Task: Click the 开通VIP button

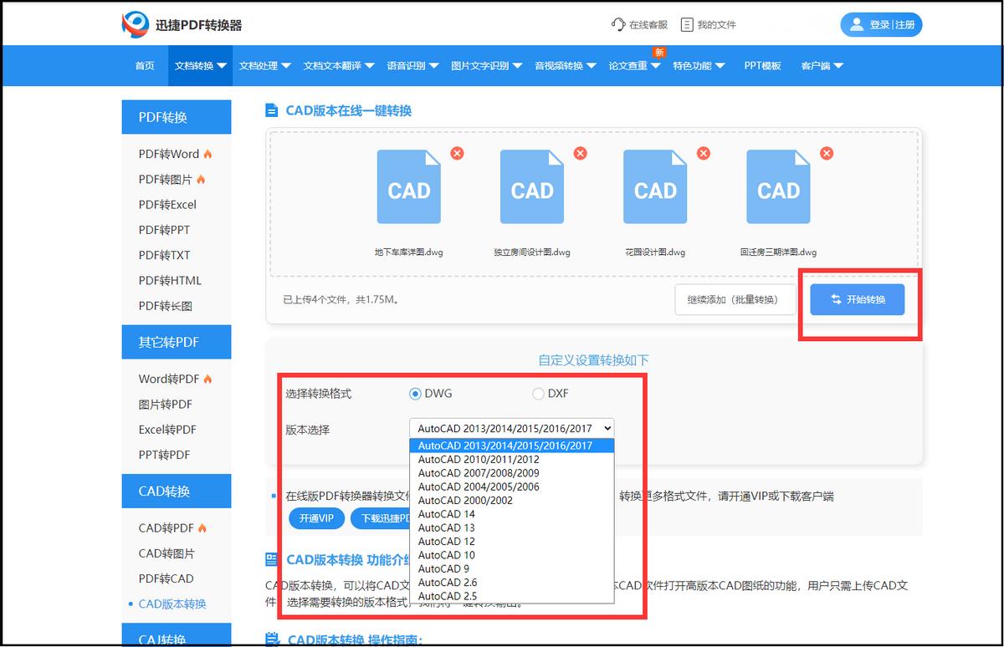Action: point(316,518)
